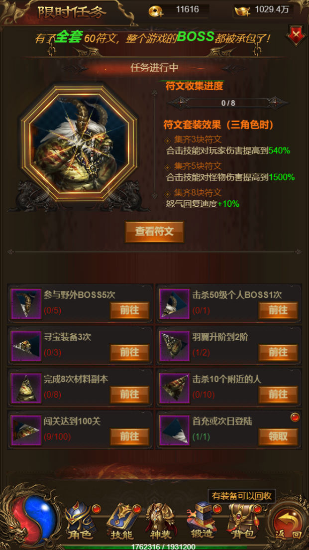The width and height of the screenshot is (309, 550).
Task: Tap the silver ingot add icon
Action: 242,11
